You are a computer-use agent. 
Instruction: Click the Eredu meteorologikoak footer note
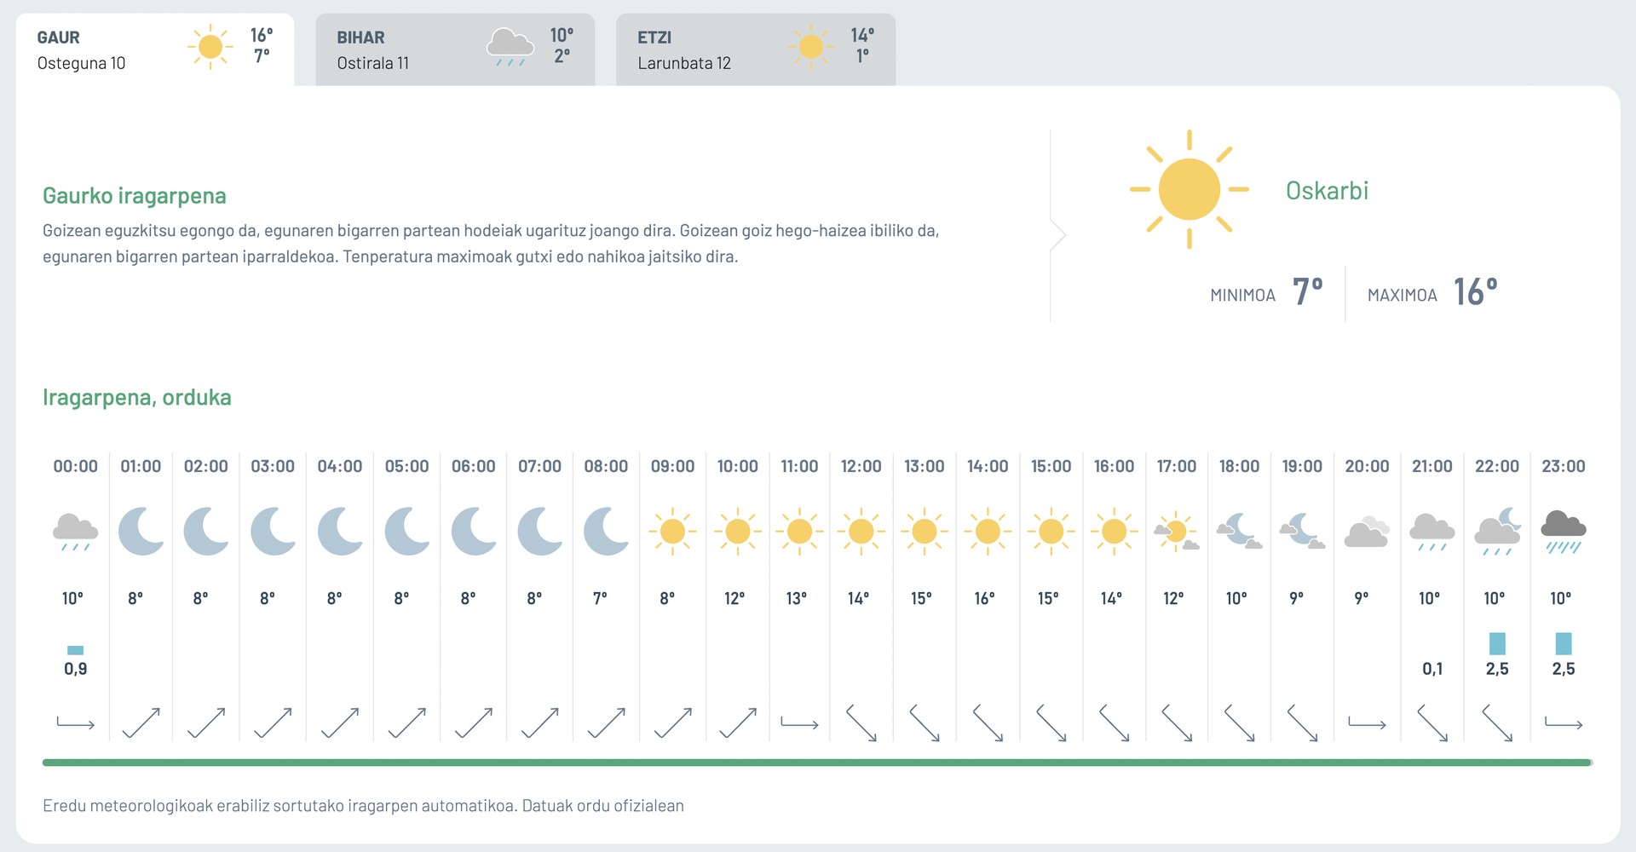363,806
